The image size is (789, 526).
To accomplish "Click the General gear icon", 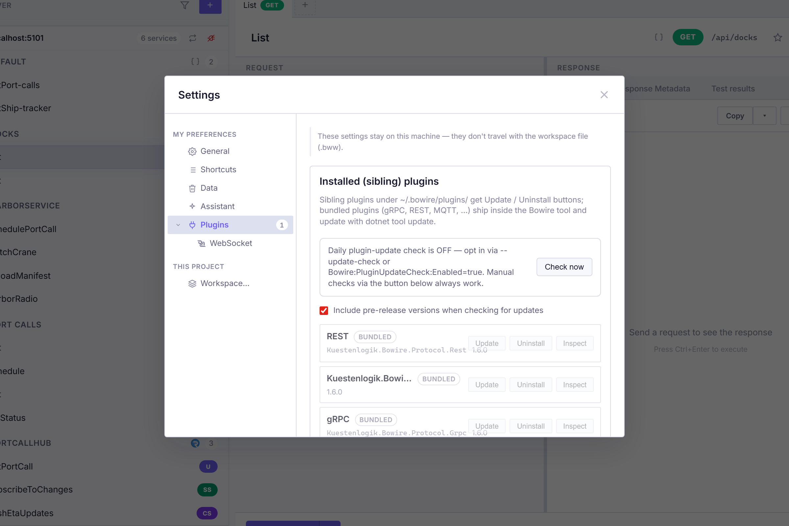I will (x=192, y=152).
